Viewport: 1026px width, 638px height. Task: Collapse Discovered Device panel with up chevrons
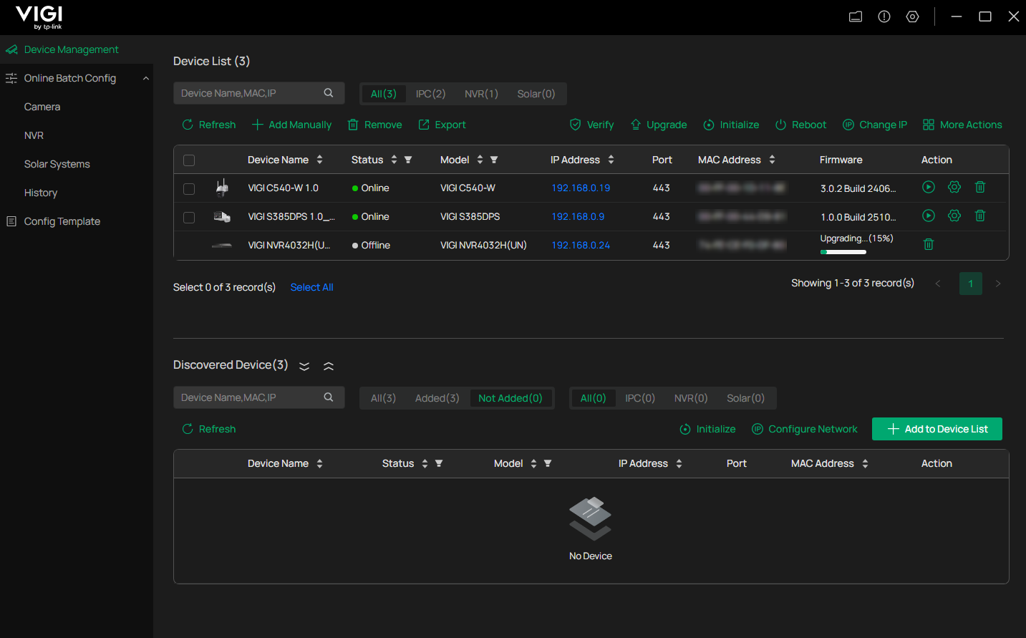coord(329,366)
